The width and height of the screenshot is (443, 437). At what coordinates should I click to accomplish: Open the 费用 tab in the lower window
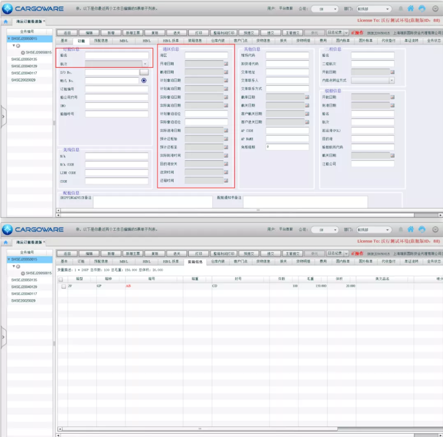pyautogui.click(x=323, y=261)
